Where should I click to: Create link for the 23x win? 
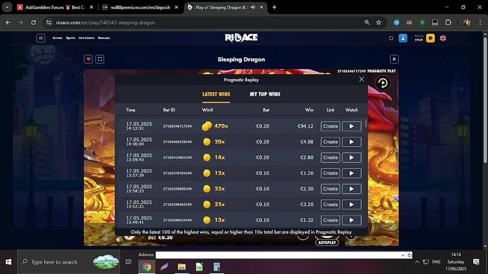tap(330, 189)
